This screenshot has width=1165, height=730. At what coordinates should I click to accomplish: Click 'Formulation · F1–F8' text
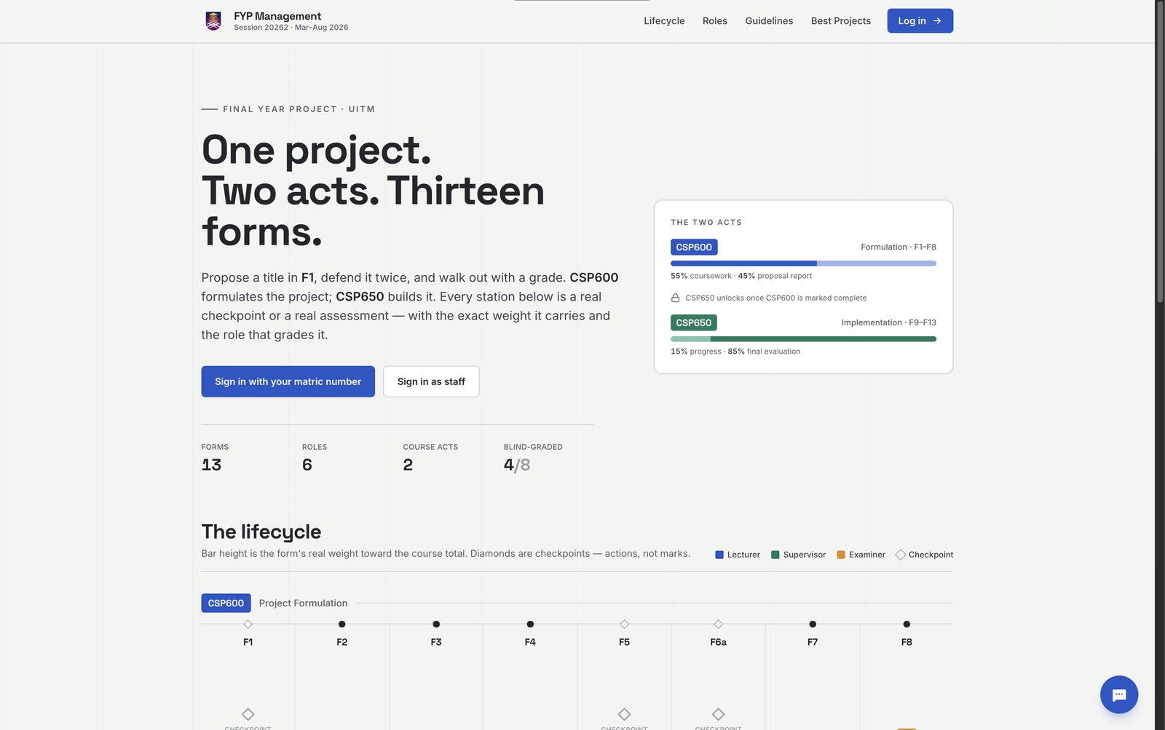899,247
